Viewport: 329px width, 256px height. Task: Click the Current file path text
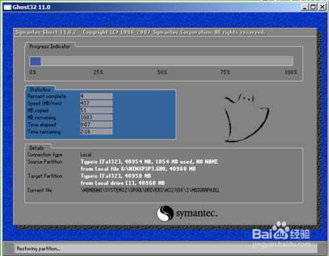point(150,190)
